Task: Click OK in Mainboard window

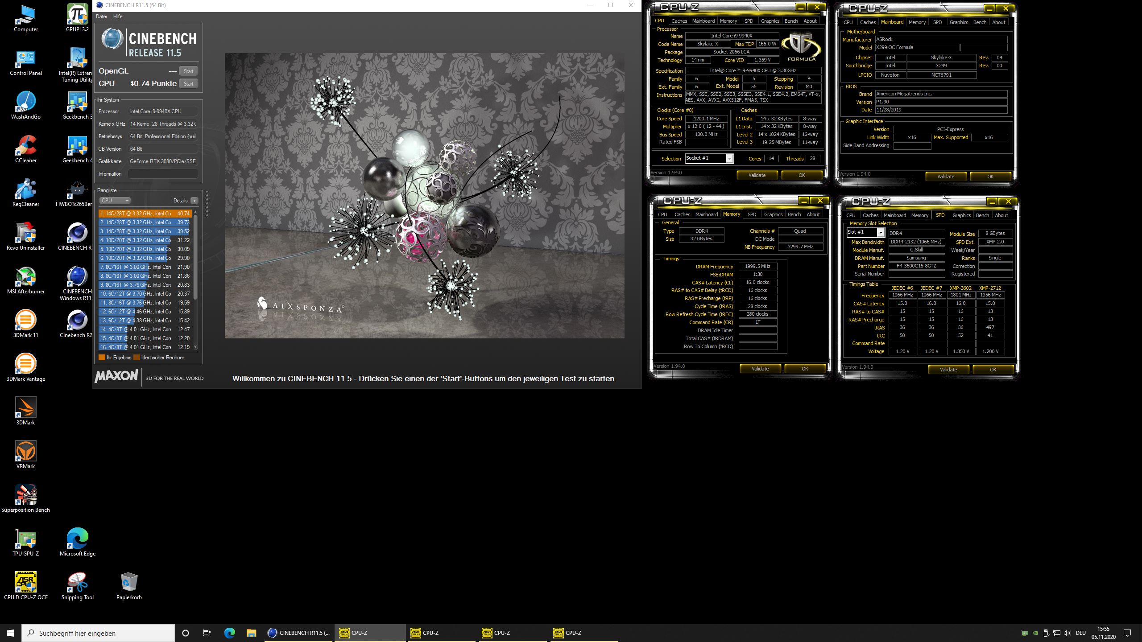Action: click(x=990, y=177)
